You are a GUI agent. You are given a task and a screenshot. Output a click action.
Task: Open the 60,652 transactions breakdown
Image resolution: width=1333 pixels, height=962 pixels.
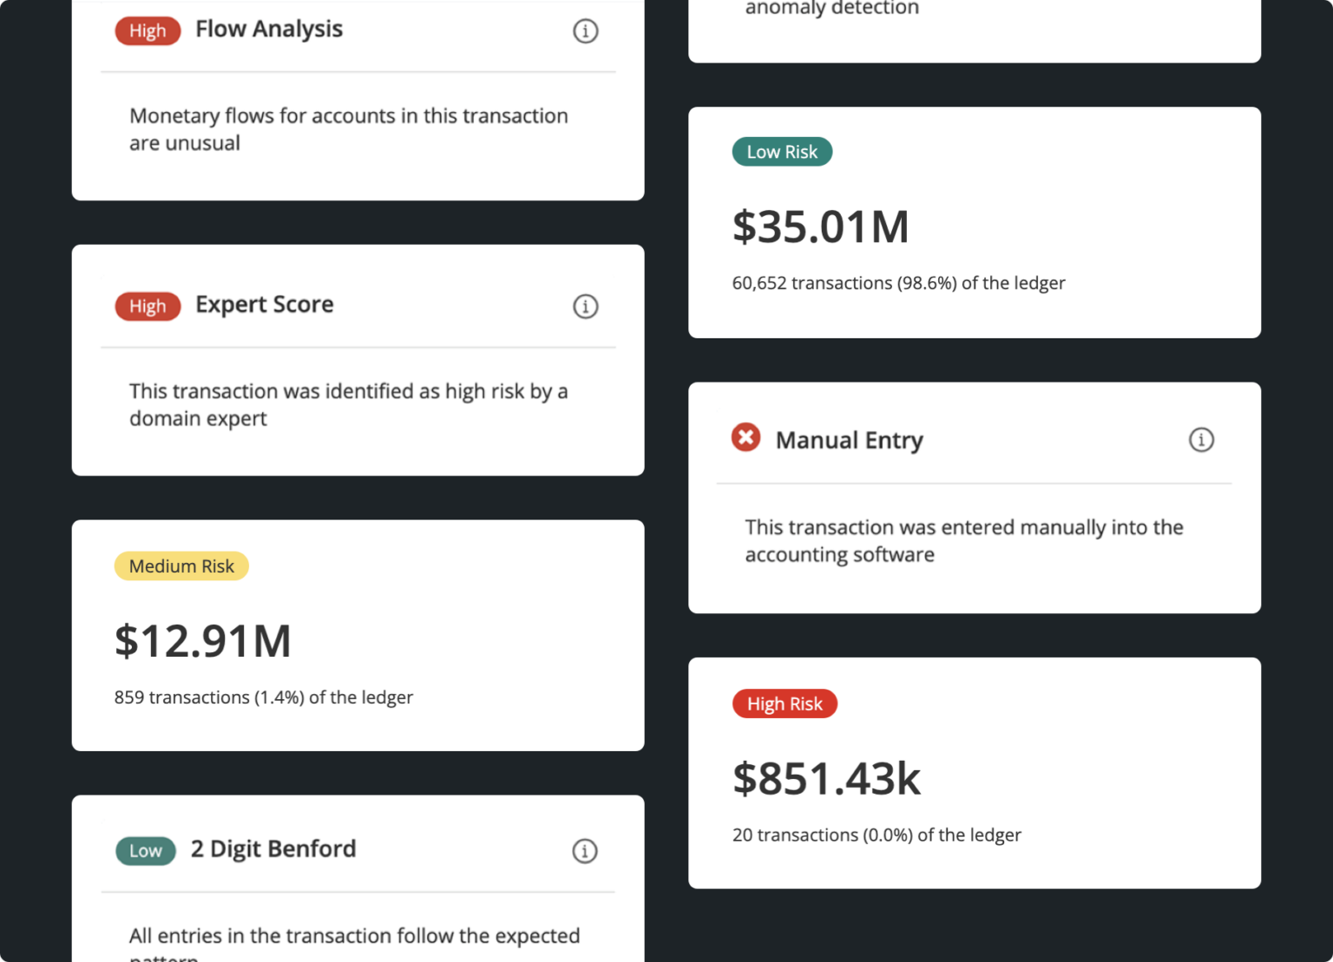(x=898, y=282)
